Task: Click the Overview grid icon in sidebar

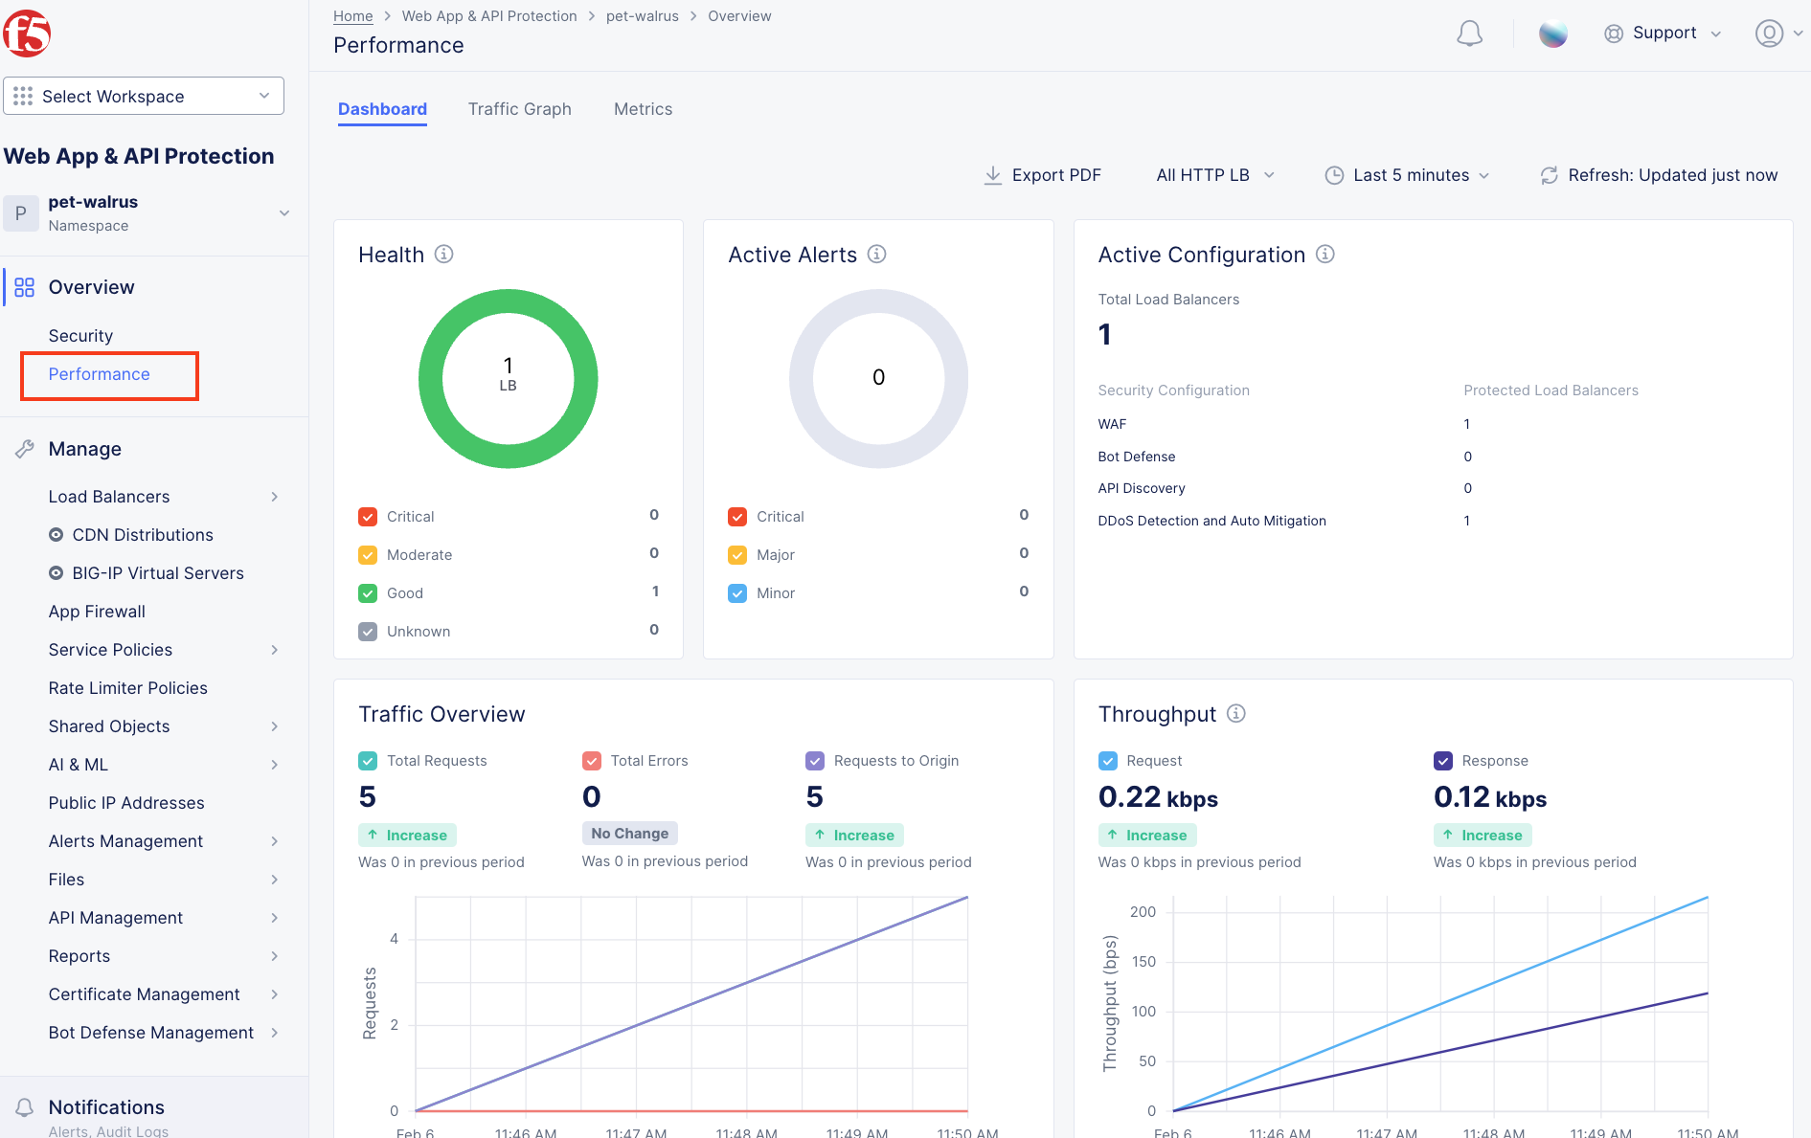Action: pyautogui.click(x=25, y=287)
